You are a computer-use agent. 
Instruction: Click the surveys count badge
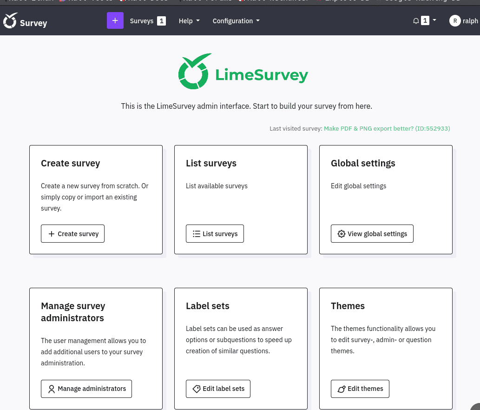click(x=161, y=21)
